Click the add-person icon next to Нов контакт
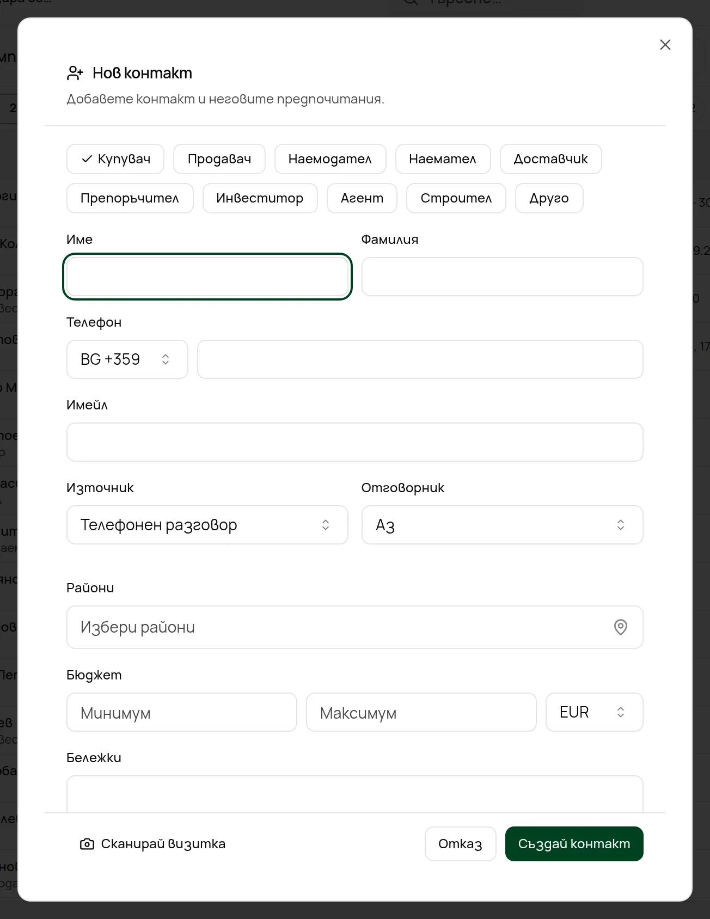 75,73
